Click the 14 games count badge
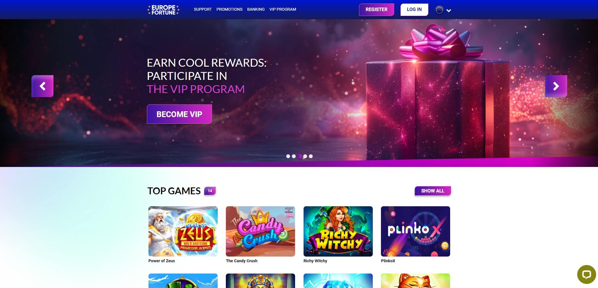This screenshot has width=598, height=288. (x=210, y=191)
